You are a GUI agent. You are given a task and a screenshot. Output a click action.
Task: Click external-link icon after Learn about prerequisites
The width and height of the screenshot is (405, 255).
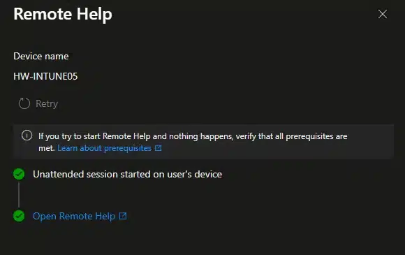pos(158,148)
